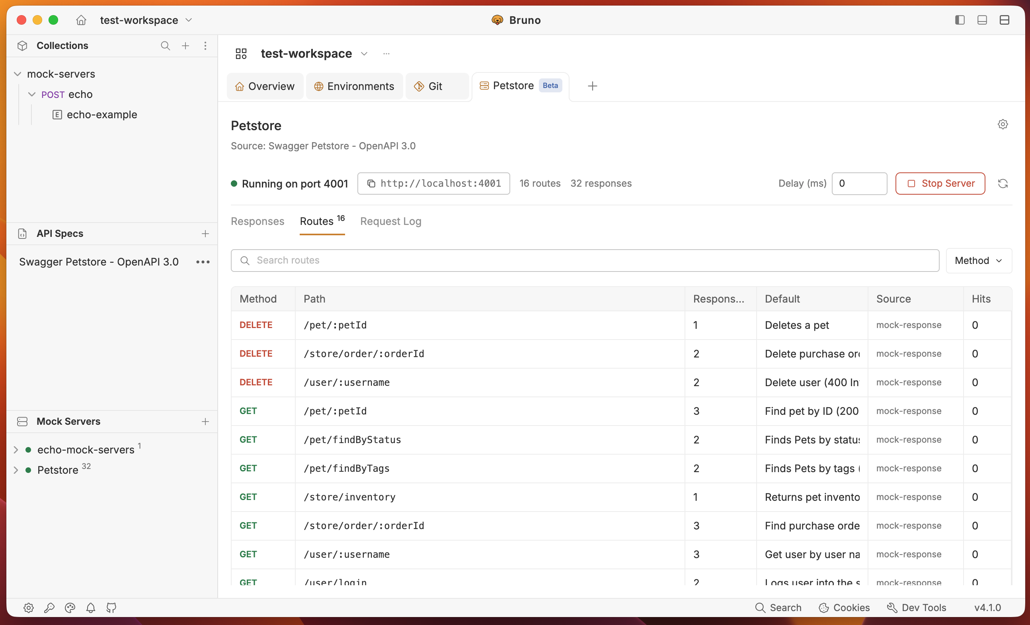This screenshot has height=625, width=1030.
Task: Open preferences gear in status bar
Action: pos(28,607)
